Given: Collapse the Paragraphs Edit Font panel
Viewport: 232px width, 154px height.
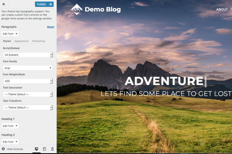Looking at the screenshot, I should pos(10,34).
